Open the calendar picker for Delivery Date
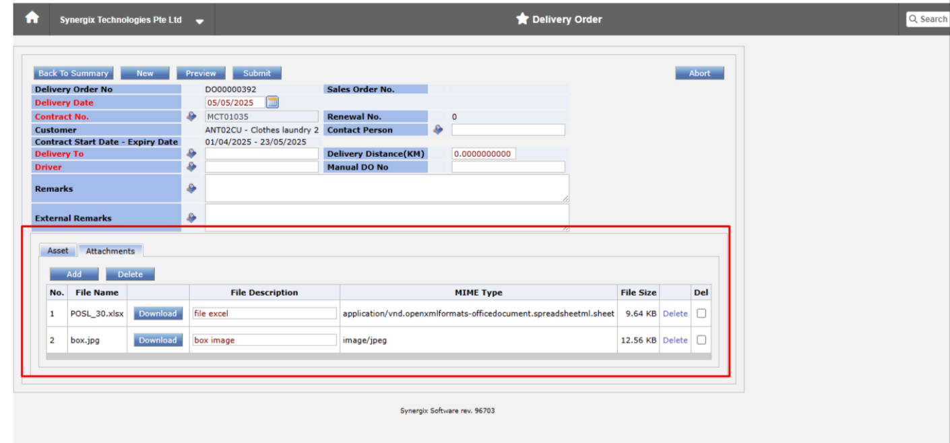This screenshot has width=950, height=443. coord(272,102)
